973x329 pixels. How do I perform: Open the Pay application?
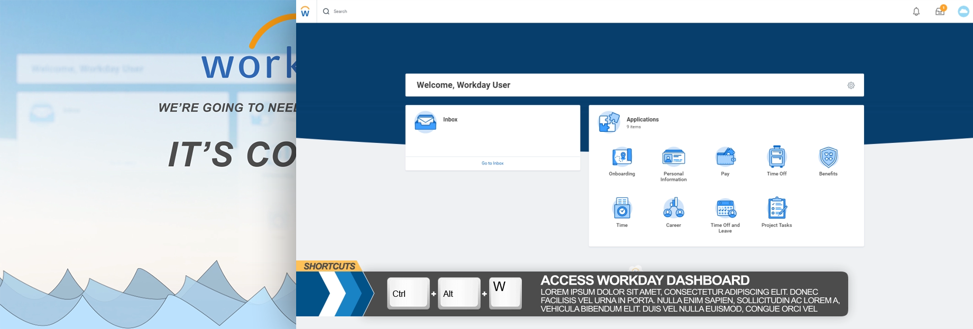pos(725,162)
